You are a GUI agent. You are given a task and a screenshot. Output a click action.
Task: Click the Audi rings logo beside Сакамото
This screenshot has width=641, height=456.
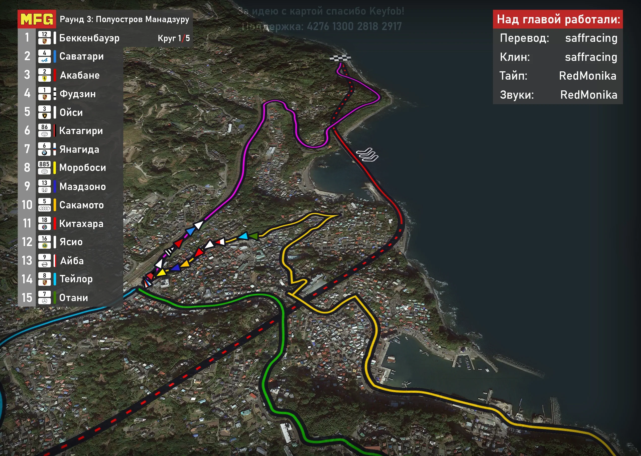click(x=44, y=208)
